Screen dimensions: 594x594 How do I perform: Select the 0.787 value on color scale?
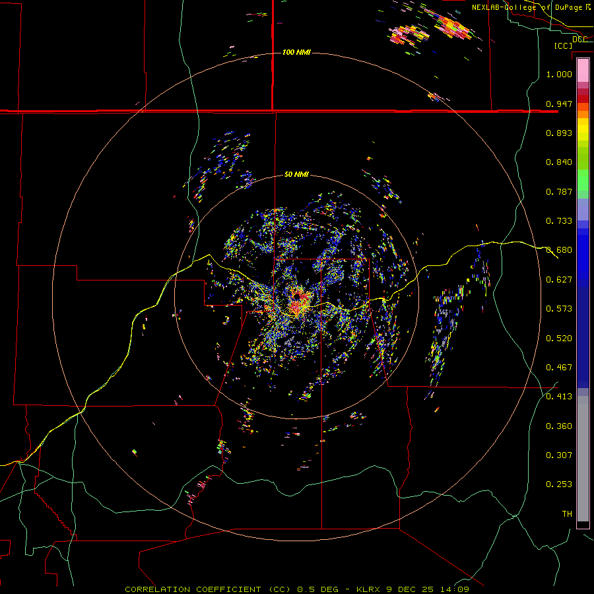559,191
